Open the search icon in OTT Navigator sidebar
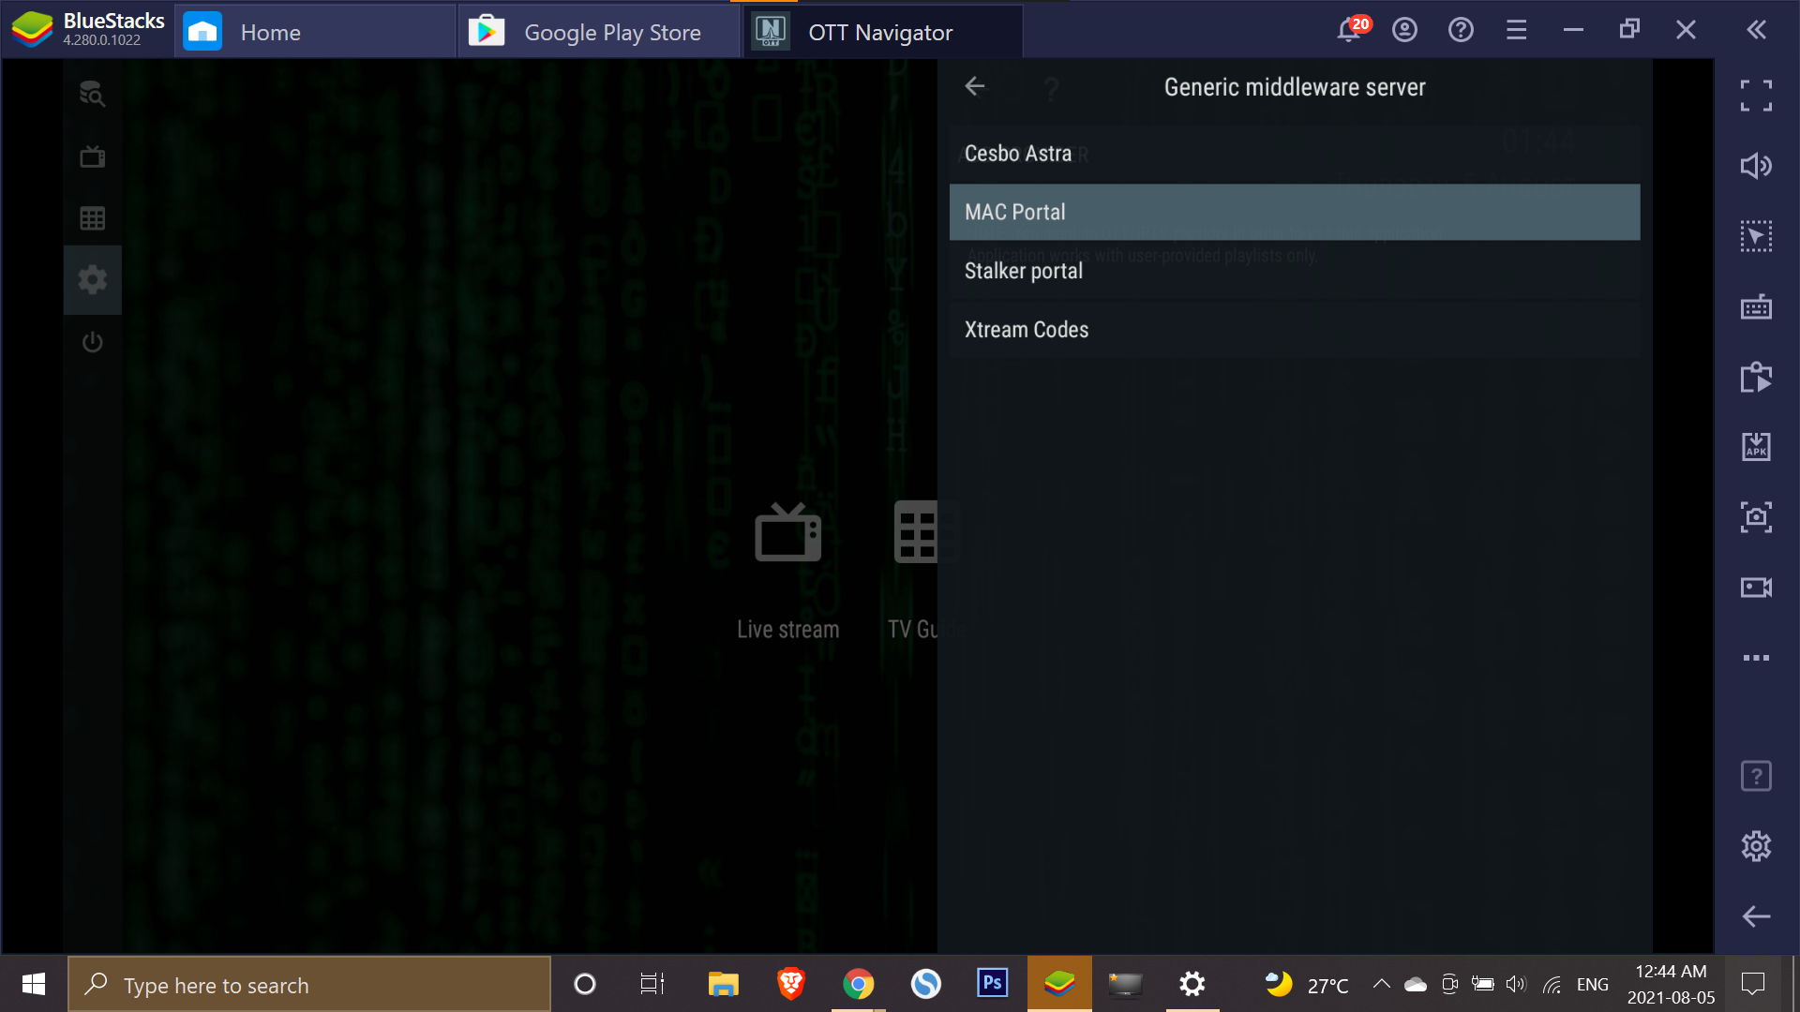1800x1012 pixels. pos(92,94)
